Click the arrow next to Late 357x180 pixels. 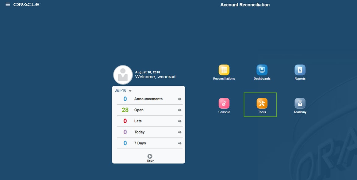[x=180, y=121]
